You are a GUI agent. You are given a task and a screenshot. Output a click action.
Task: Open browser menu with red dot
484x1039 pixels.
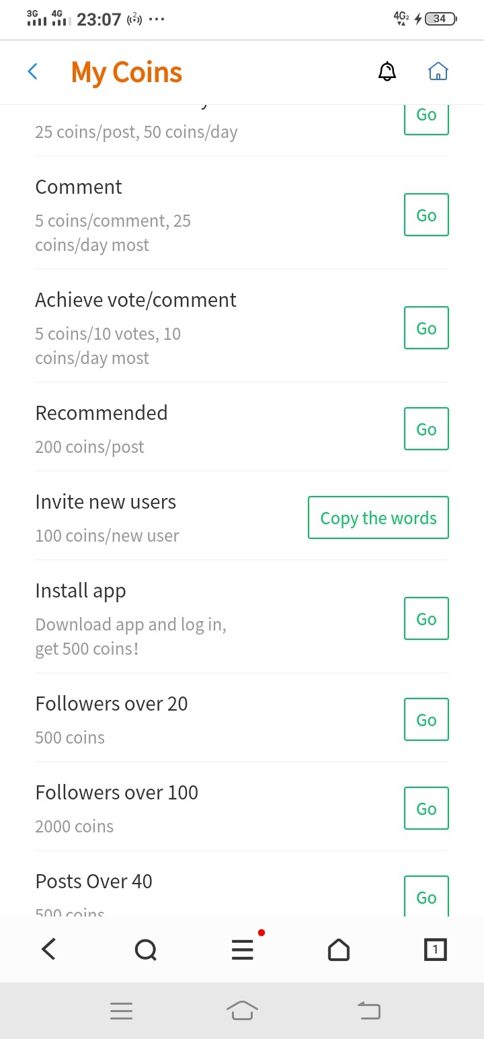click(243, 950)
